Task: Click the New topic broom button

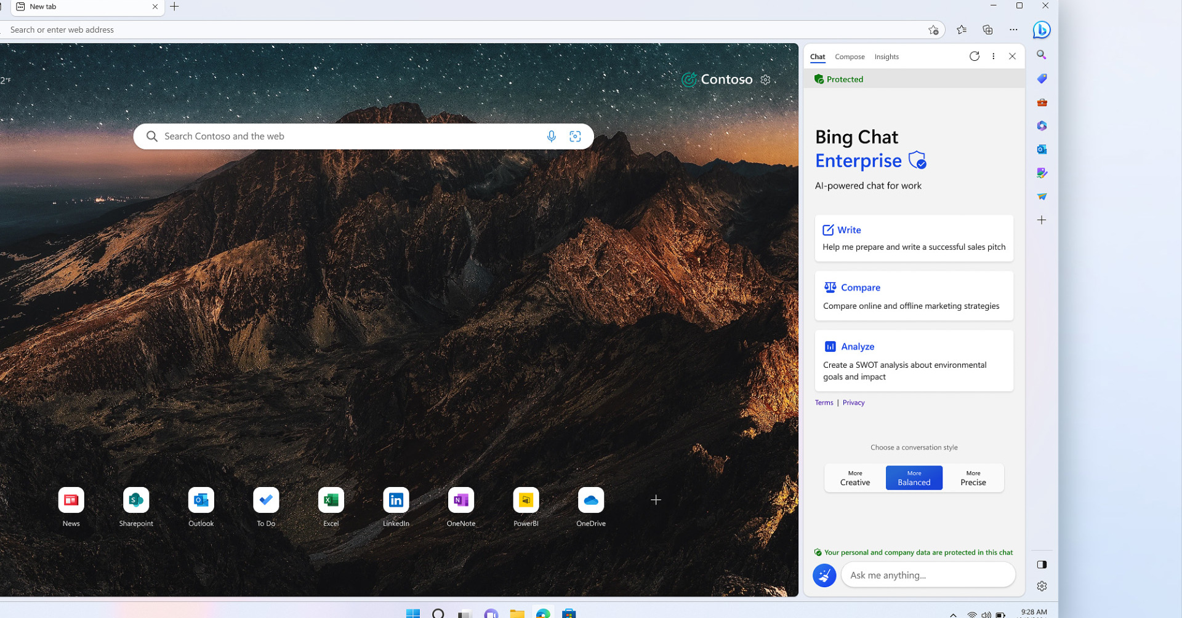Action: [x=824, y=576]
